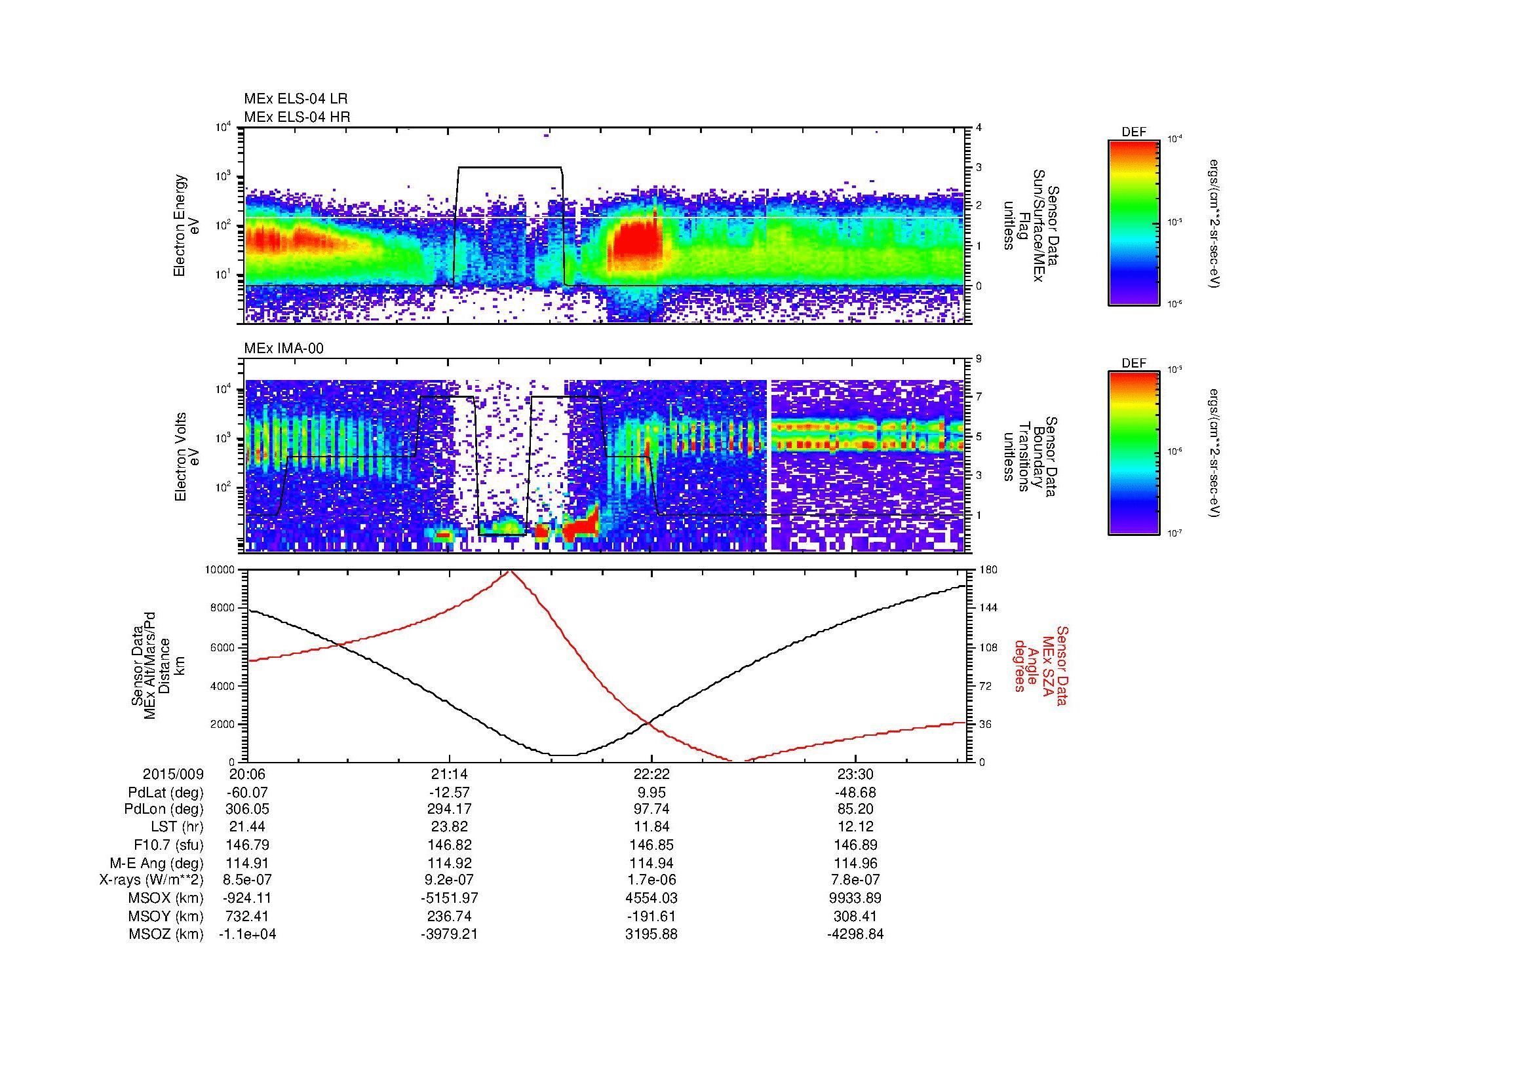
Task: Click MSOY value '732.41'
Action: click(248, 917)
